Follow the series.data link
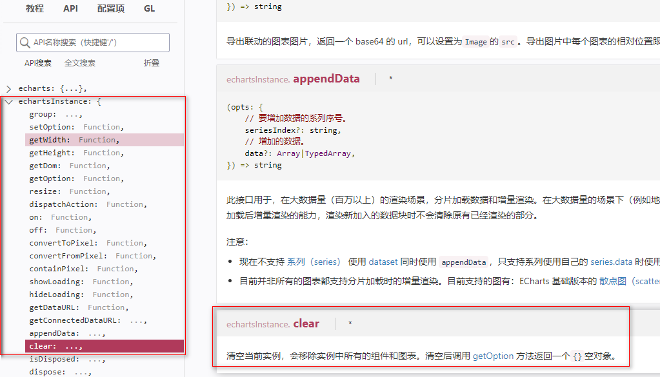 pyautogui.click(x=611, y=262)
